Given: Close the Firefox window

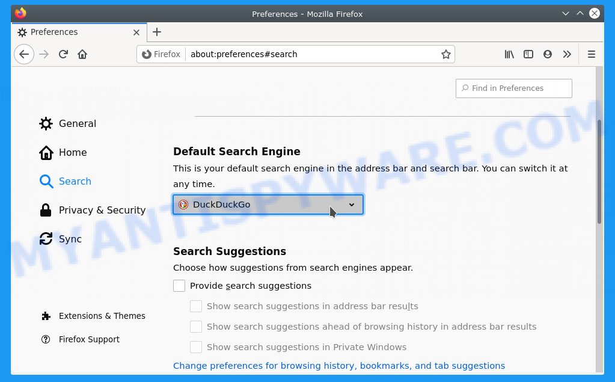Looking at the screenshot, I should pos(595,13).
